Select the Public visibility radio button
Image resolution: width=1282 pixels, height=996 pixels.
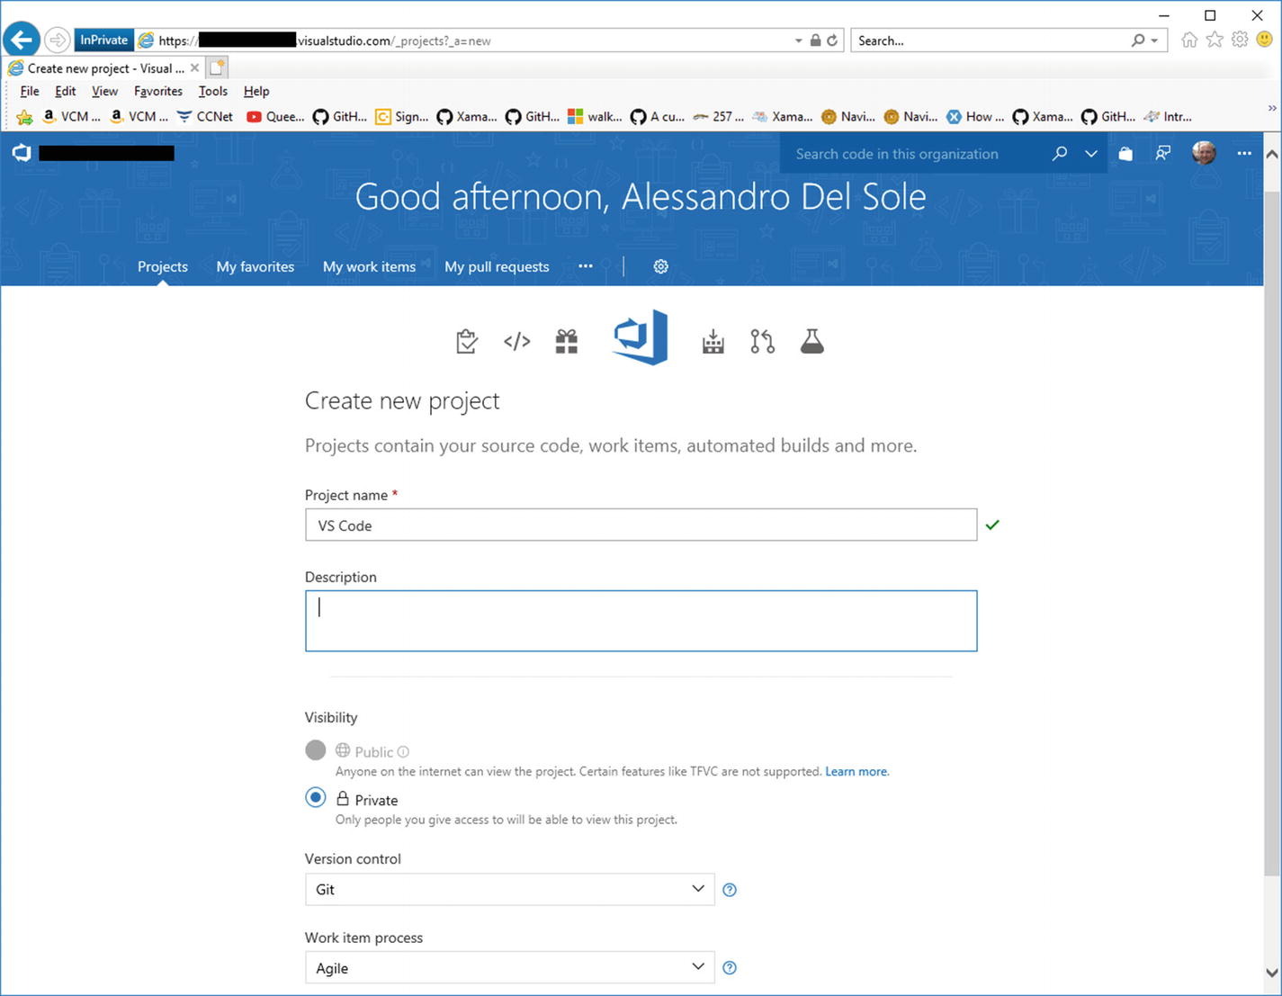(316, 750)
